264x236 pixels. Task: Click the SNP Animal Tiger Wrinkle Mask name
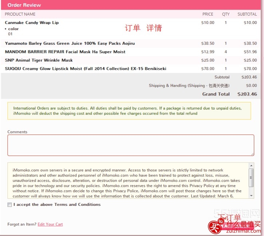[x=39, y=60]
